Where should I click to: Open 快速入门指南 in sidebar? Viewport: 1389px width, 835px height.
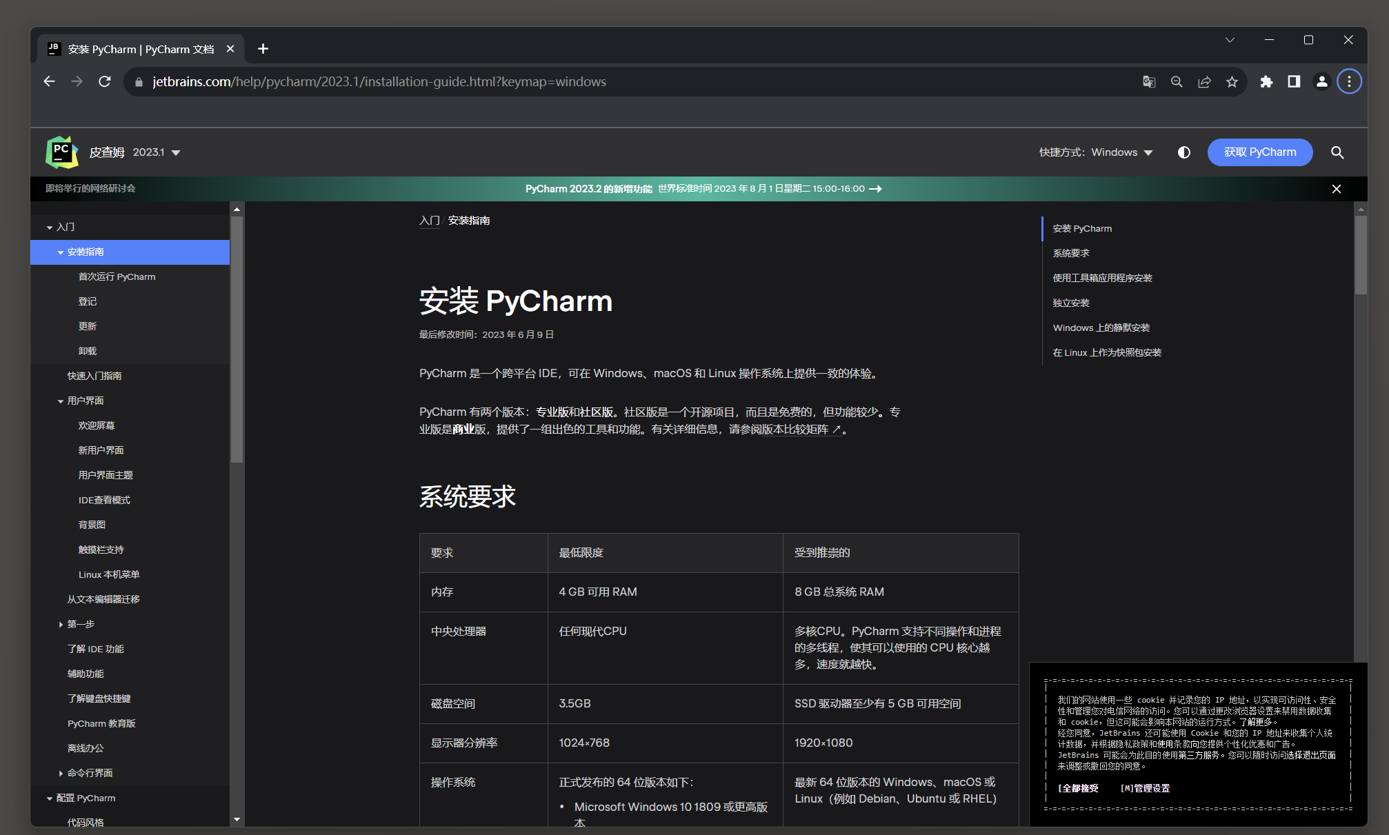94,376
